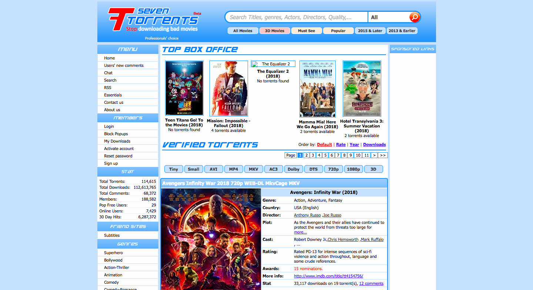This screenshot has width=533, height=290.
Task: Expand the plot with 'more...'
Action: tap(301, 232)
